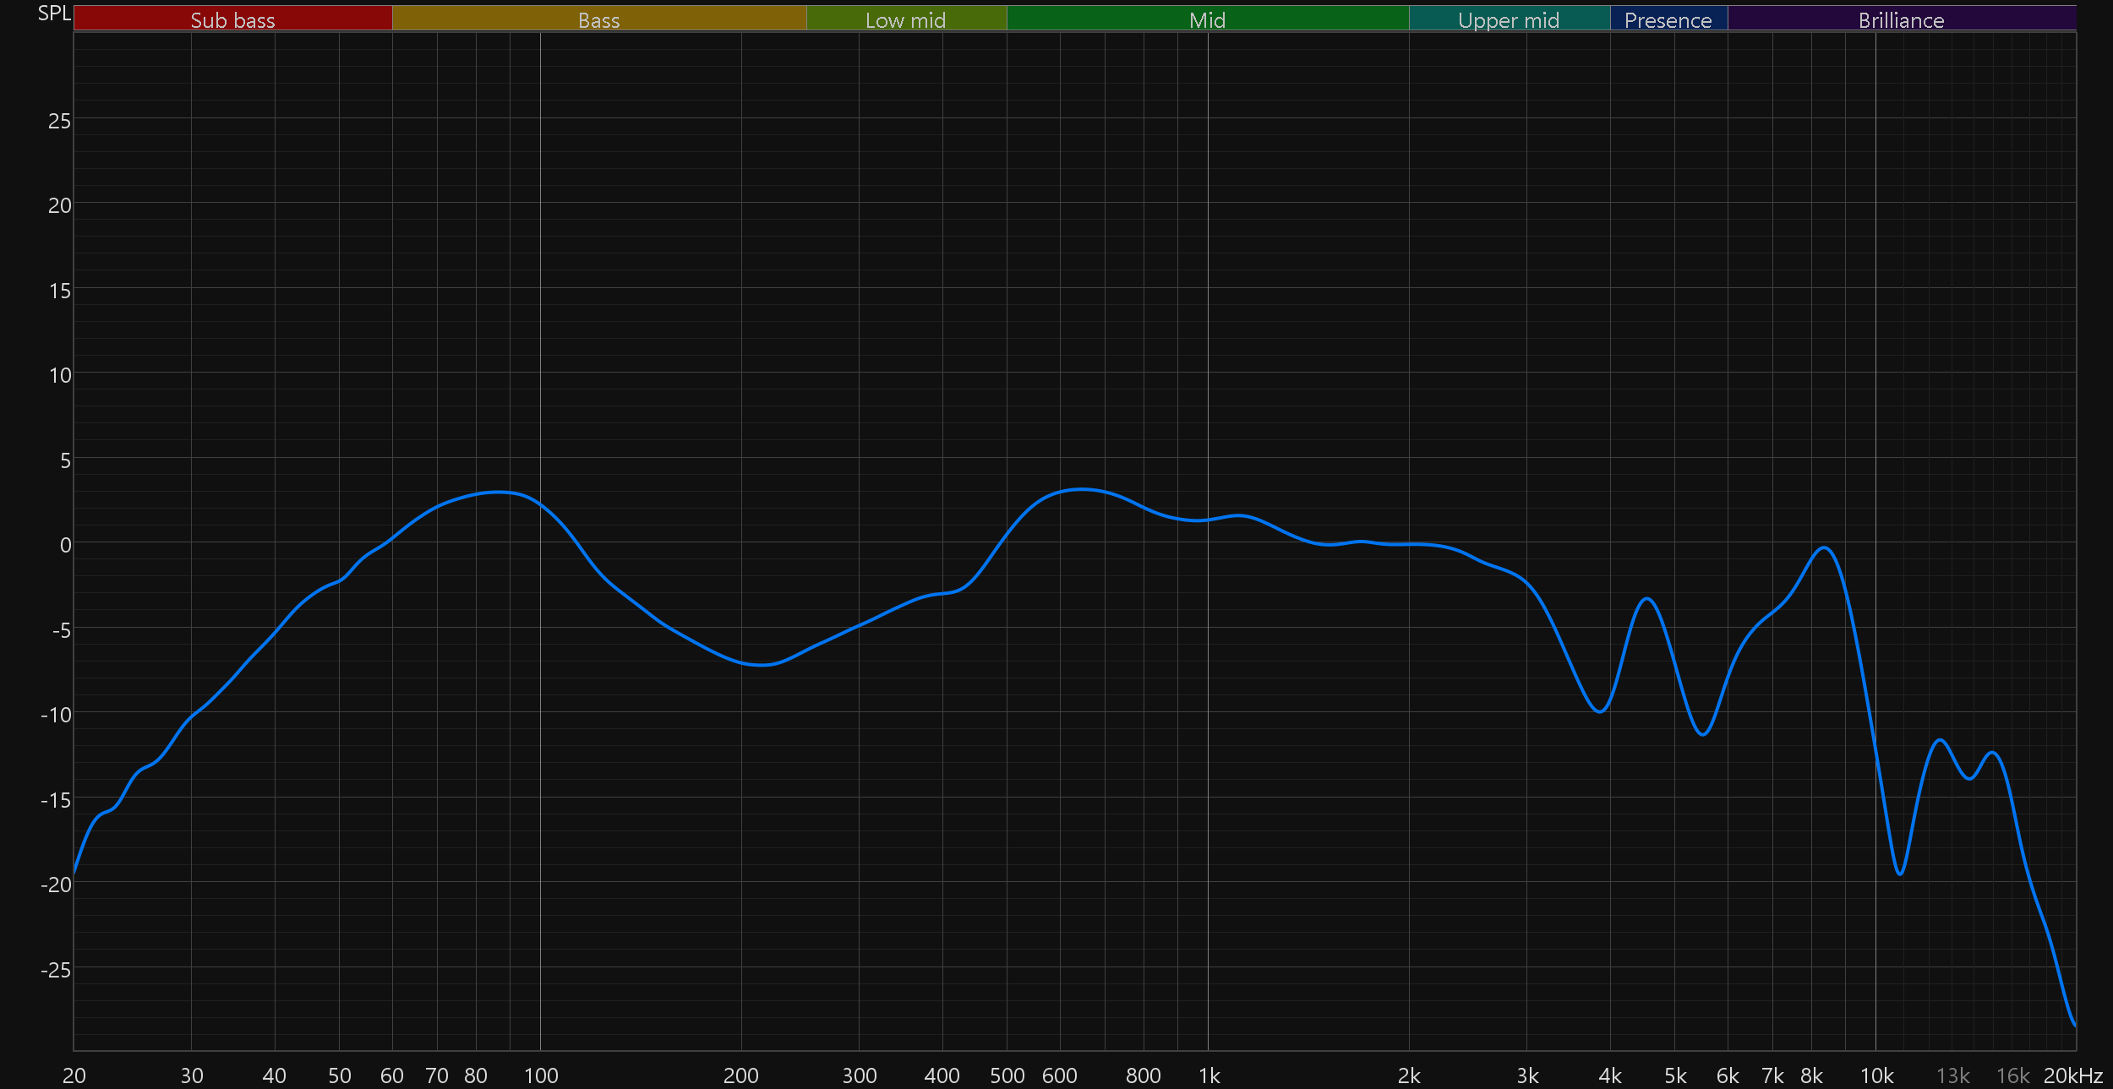2113x1089 pixels.
Task: Select the orange Bass band header
Action: tap(598, 19)
